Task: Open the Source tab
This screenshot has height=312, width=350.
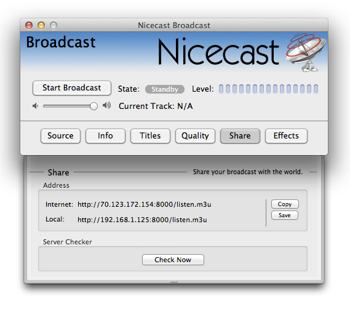Action: pyautogui.click(x=60, y=136)
